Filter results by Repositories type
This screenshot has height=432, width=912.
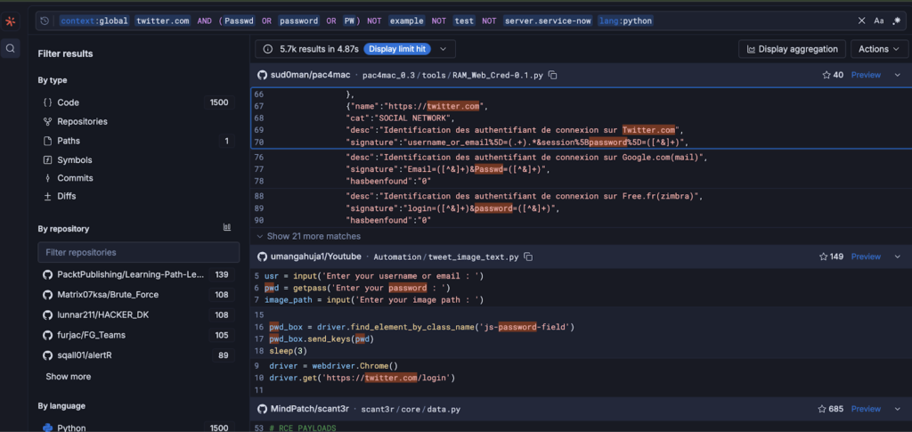click(136, 121)
